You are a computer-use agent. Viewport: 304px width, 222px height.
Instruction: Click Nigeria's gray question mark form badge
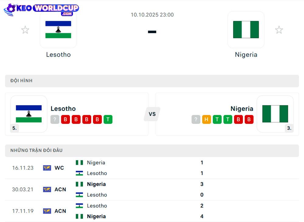coord(196,119)
